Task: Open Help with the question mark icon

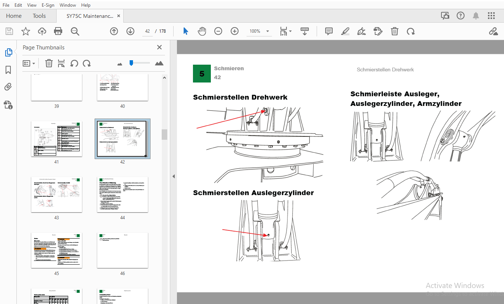Action: (461, 16)
